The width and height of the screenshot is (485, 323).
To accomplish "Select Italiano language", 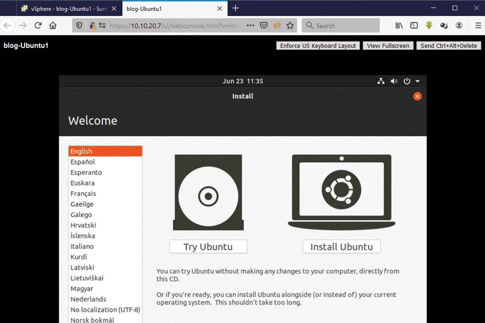I will pos(105,246).
